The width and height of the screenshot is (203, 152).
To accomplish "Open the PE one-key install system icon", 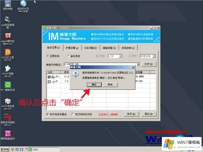I will click(8, 86).
